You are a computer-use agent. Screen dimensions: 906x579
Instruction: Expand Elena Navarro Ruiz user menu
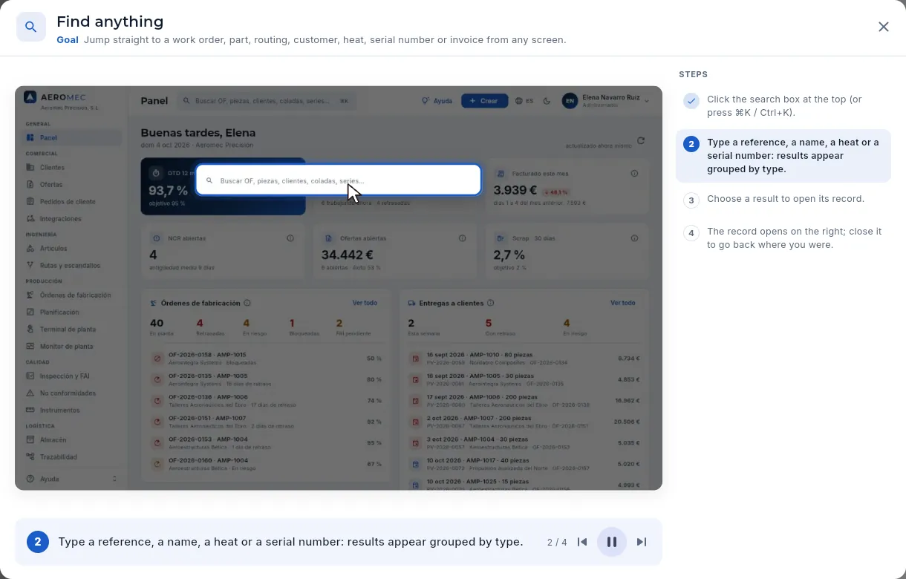606,101
